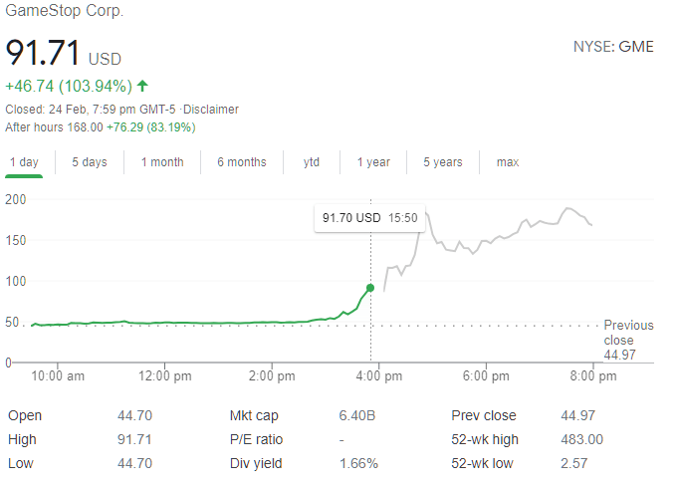Click the green up arrow icon
This screenshot has height=487, width=678.
pos(142,86)
